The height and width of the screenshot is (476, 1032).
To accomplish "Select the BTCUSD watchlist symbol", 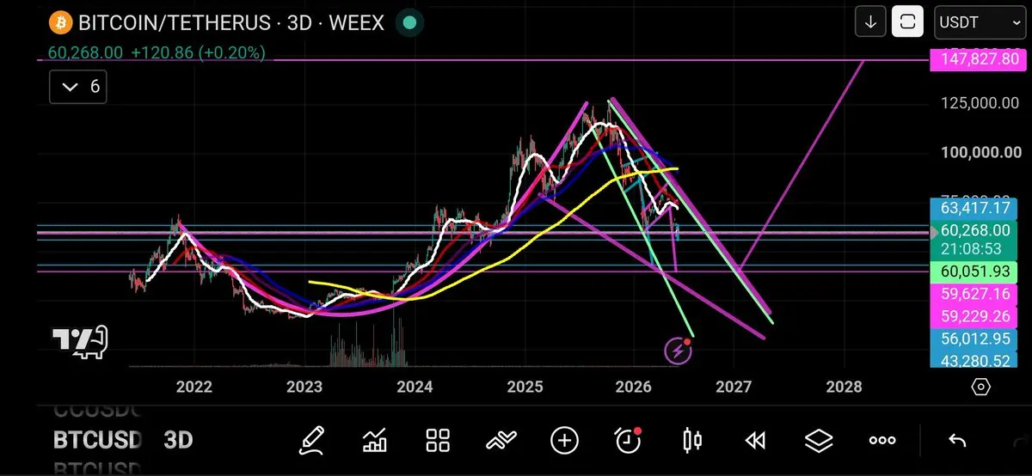I will pos(97,441).
